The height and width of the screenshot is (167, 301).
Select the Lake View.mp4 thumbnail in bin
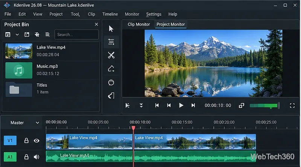pyautogui.click(x=19, y=51)
